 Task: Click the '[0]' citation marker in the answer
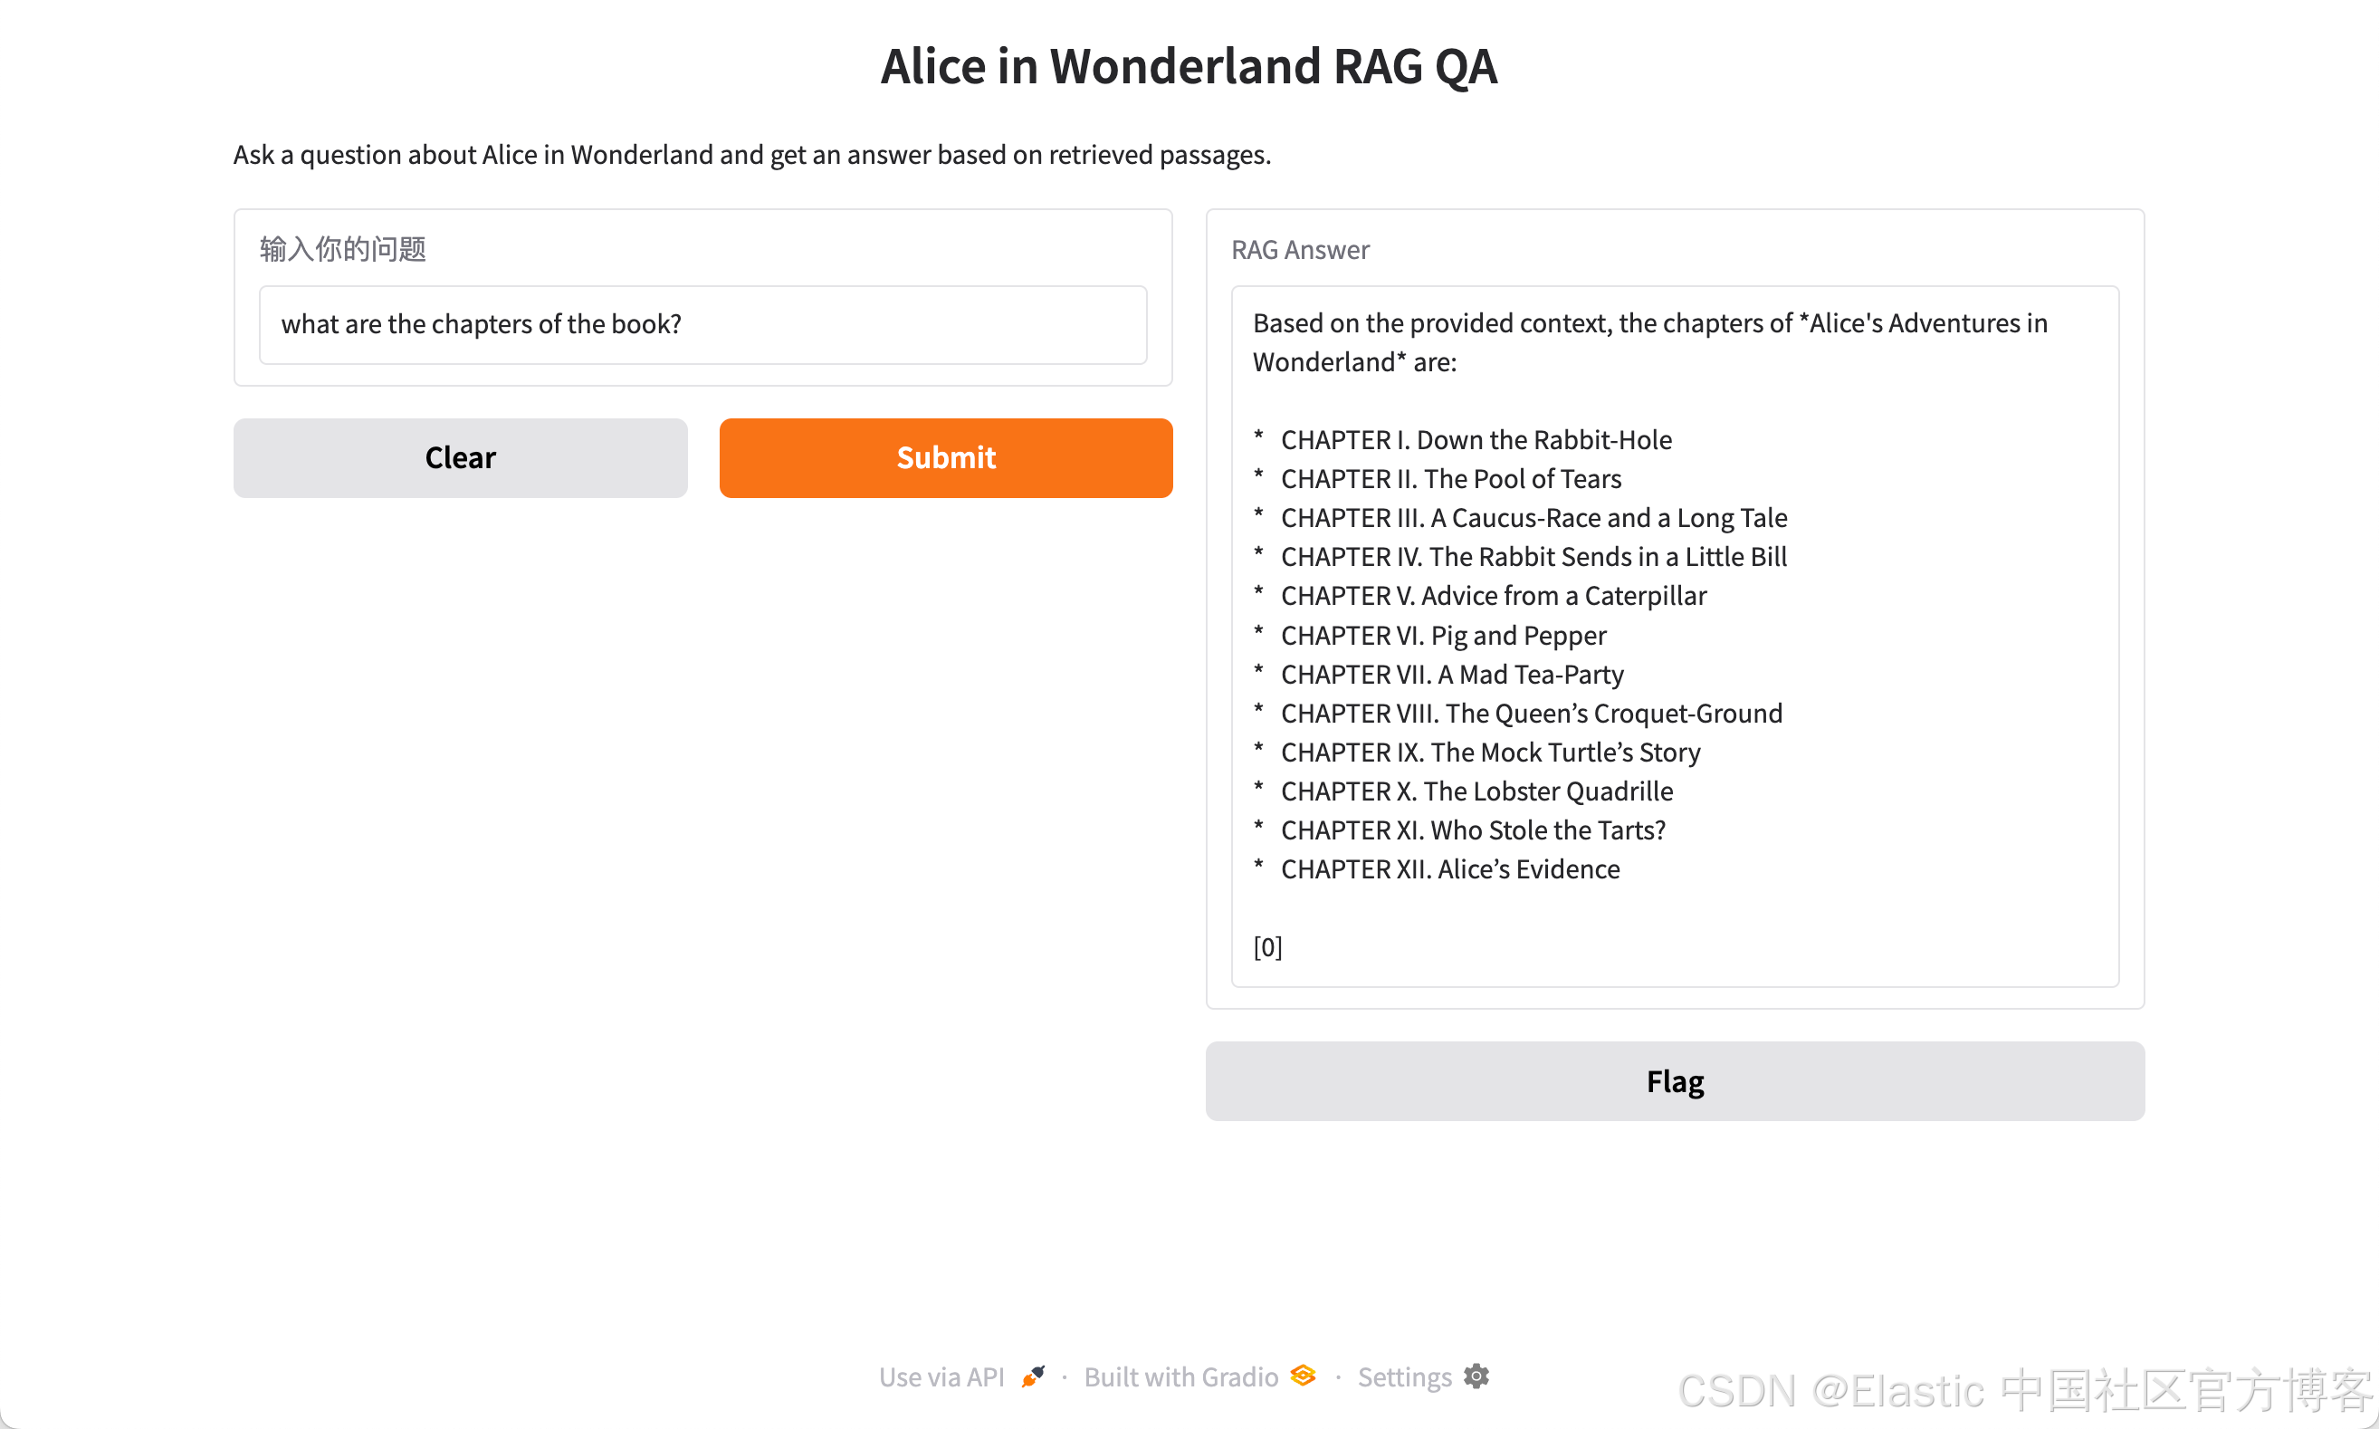(x=1267, y=947)
